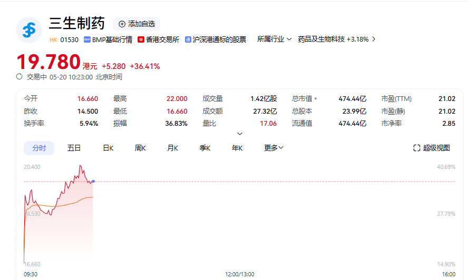
Task: Click the chart axis label 40.69%
Action: [446, 167]
